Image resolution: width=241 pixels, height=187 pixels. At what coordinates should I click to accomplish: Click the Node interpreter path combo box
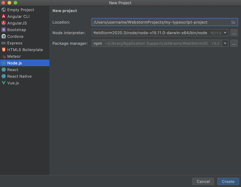tap(160, 33)
